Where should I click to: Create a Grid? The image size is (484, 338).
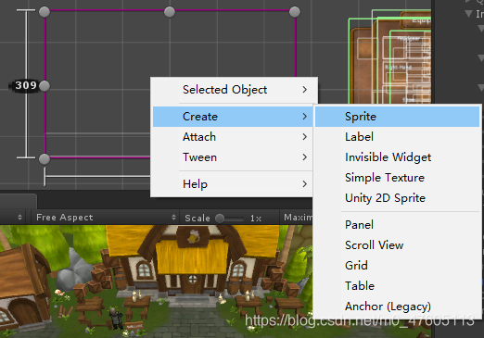click(397, 266)
